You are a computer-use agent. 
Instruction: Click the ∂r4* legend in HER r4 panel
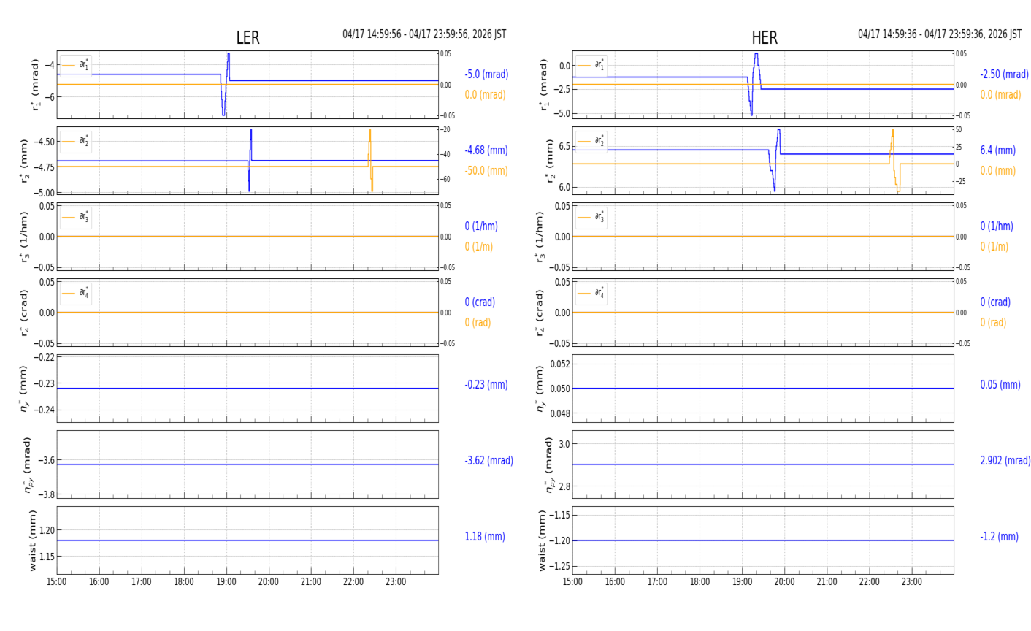coord(591,294)
